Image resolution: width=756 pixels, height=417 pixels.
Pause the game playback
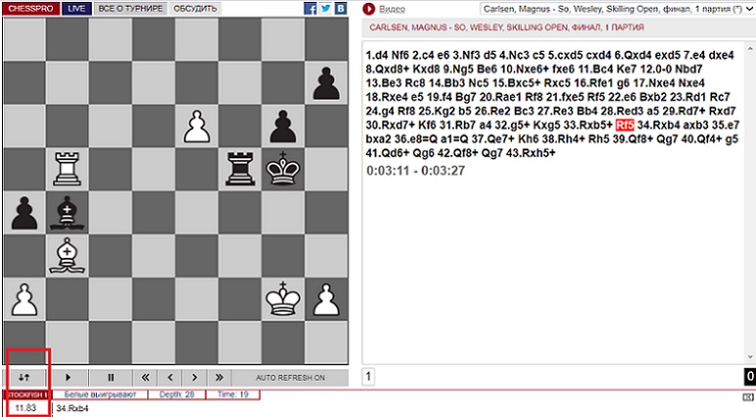point(110,377)
